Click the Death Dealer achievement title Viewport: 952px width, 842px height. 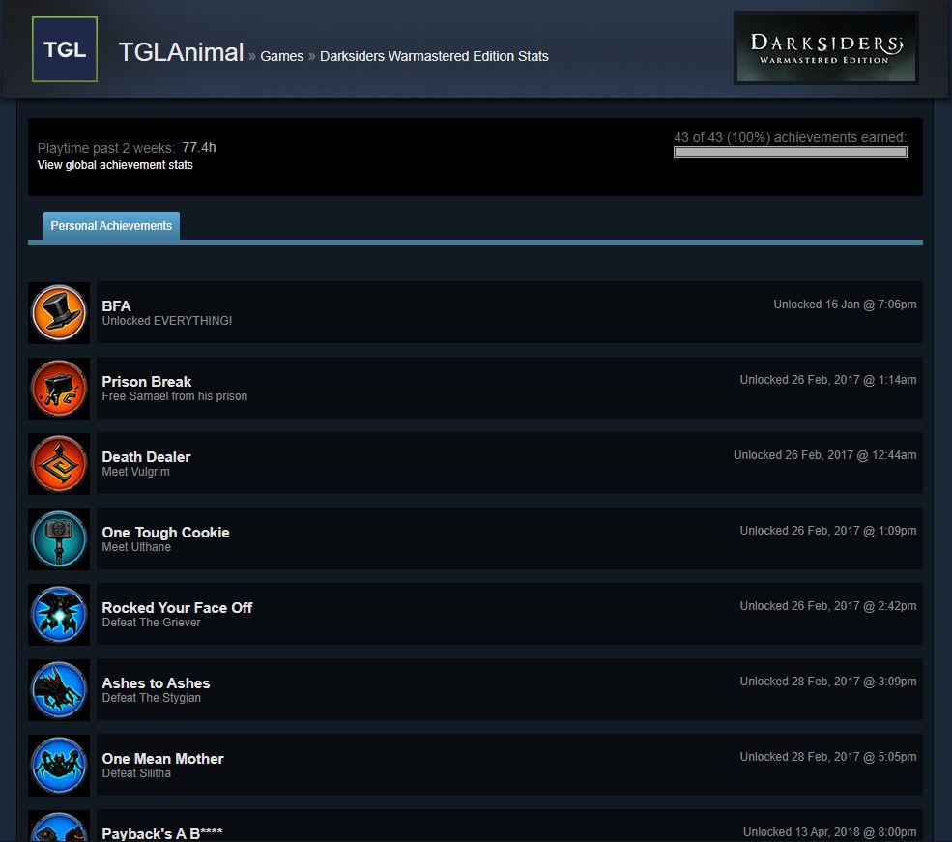coord(146,457)
